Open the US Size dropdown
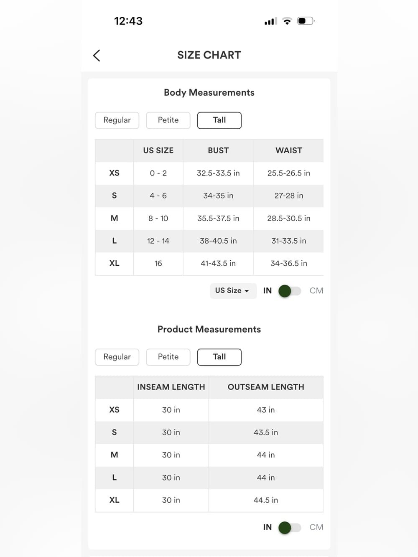This screenshot has height=557, width=418. tap(233, 290)
